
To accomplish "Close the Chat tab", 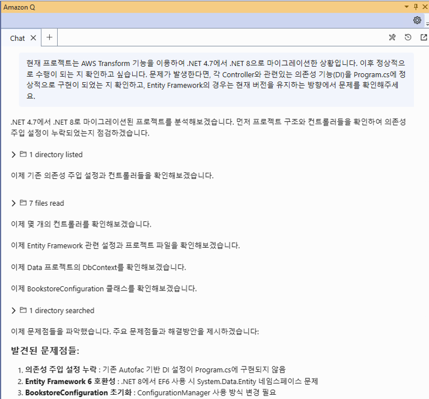I will (33, 38).
